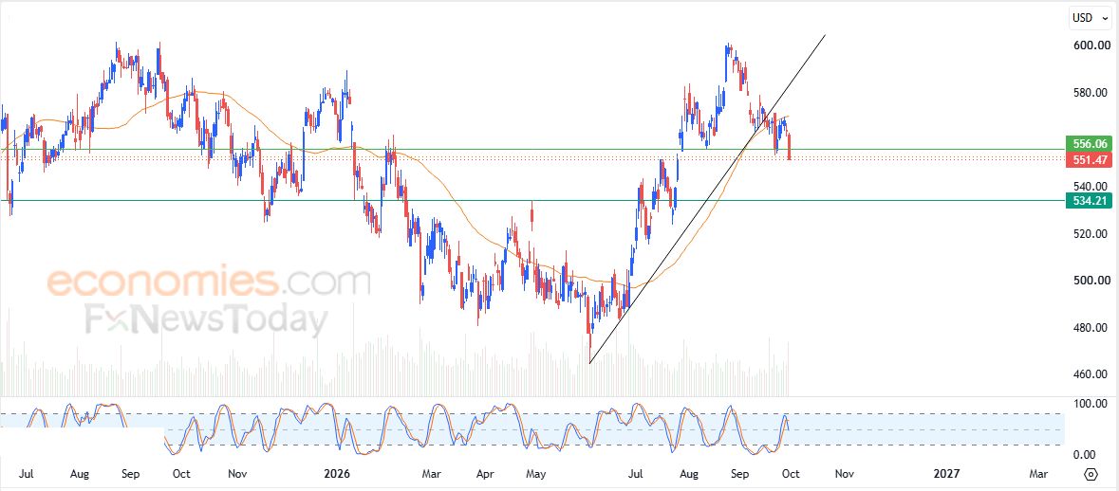Open the USD currency dropdown
This screenshot has height=491, width=1119.
(1091, 18)
